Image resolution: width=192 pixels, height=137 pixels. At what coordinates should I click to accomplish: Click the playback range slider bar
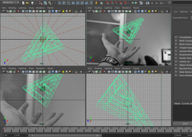click(x=65, y=135)
